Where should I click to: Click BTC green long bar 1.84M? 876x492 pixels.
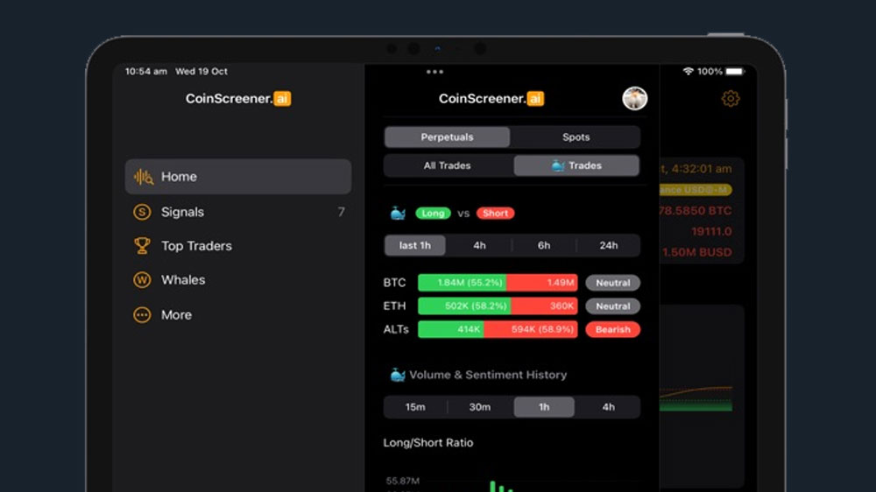pyautogui.click(x=462, y=283)
